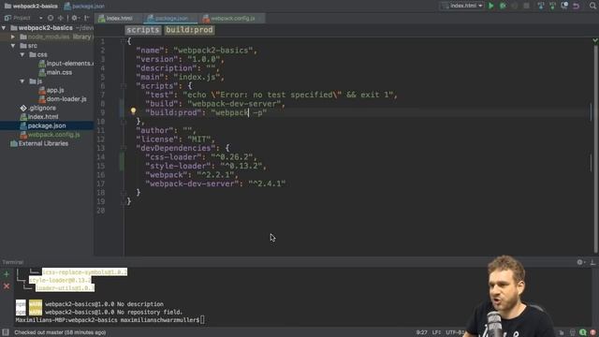Screen dimensions: 599x337
Task: Select .gitignore file in tree
Action: pyautogui.click(x=38, y=109)
